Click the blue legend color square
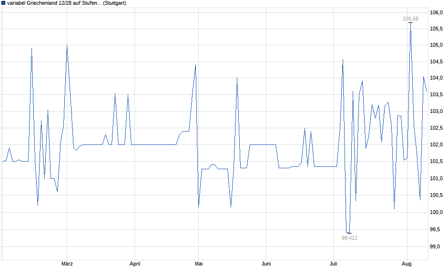This screenshot has width=448, height=276. pos(3,3)
